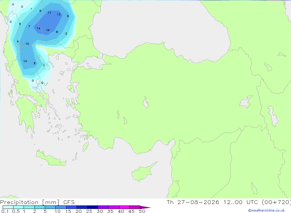The width and height of the screenshot is (291, 213).
Task: Pick the legend swatch between 15 and 20
Action: 72,207
